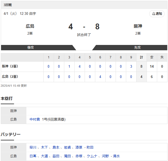Select the 広島（2軍） row label
The height and width of the screenshot is (161, 168).
pos(10,77)
